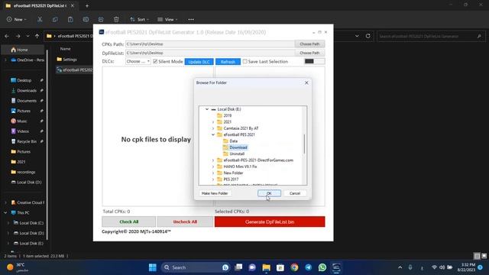This screenshot has height=275, width=489.
Task: Open the recent locations chevron
Action: click(x=28, y=36)
